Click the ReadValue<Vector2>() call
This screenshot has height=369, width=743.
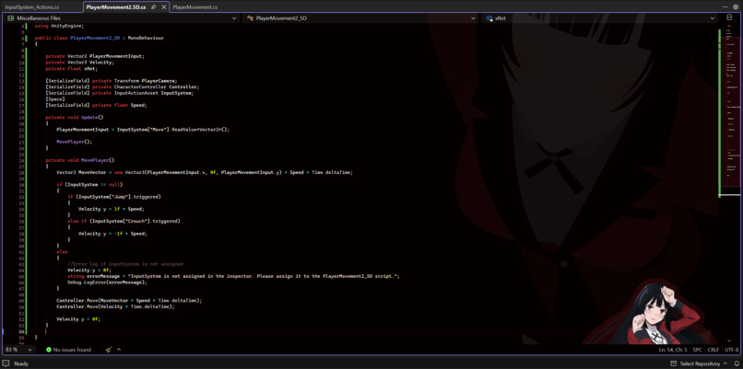point(200,129)
